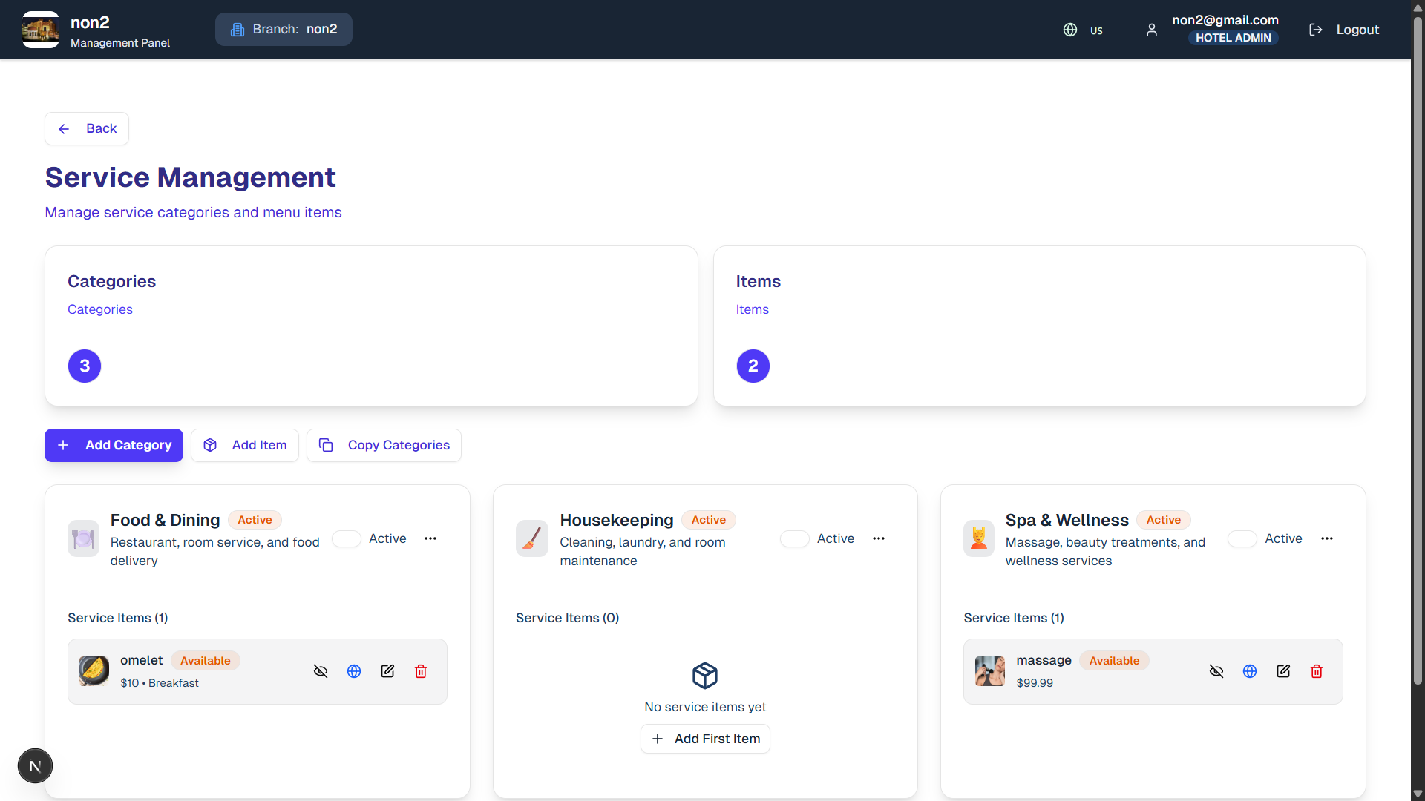
Task: Click the Next.js N badge icon
Action: click(35, 766)
